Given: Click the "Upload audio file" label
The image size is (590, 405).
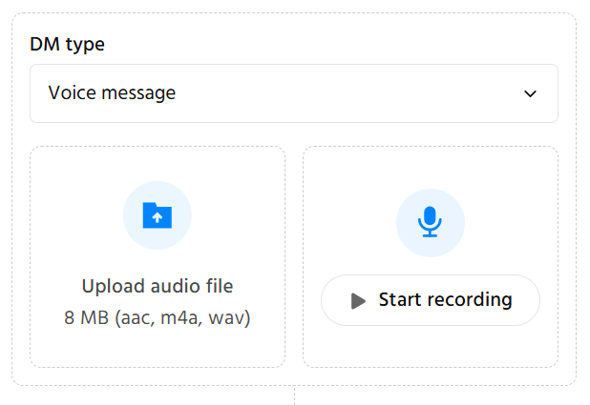Looking at the screenshot, I should coord(158,286).
